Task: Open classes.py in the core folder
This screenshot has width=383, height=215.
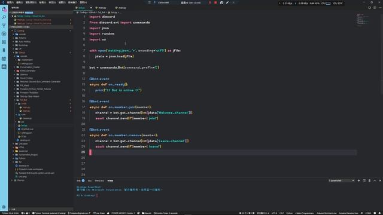Action: coord(27,118)
